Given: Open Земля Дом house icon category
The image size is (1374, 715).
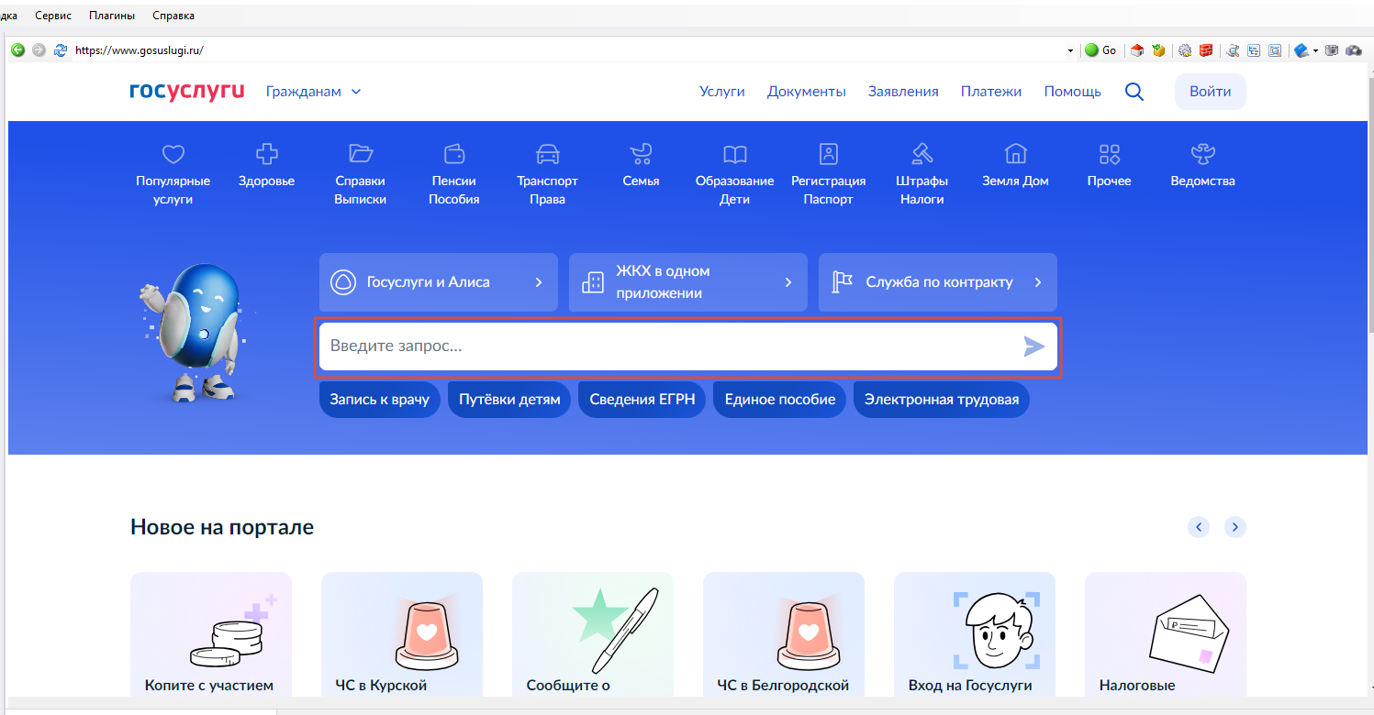Looking at the screenshot, I should [1015, 165].
